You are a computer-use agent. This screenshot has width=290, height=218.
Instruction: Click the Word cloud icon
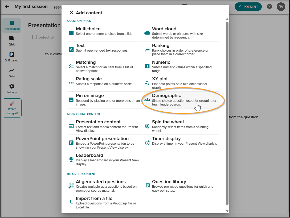coord(147,33)
